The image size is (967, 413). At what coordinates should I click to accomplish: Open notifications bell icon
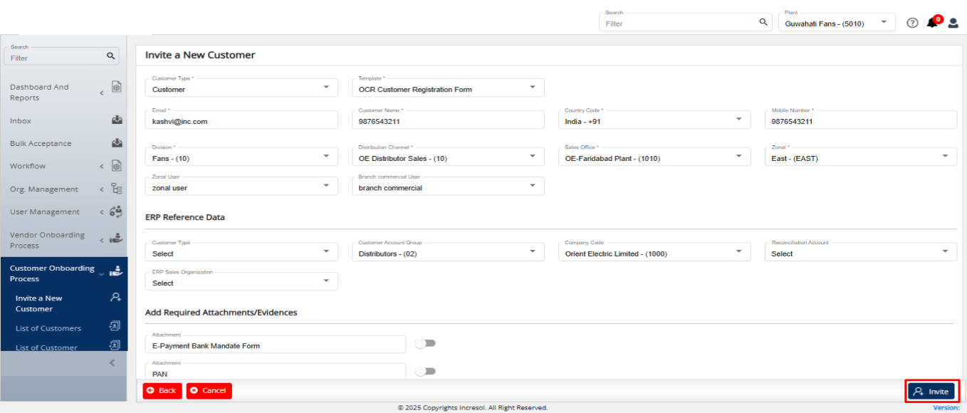pyautogui.click(x=933, y=22)
